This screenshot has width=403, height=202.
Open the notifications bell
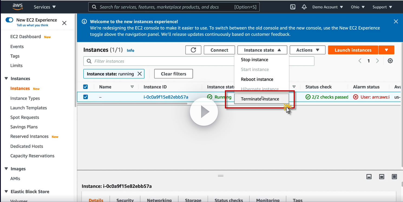click(x=304, y=7)
